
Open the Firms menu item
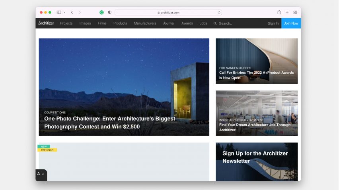tap(102, 23)
